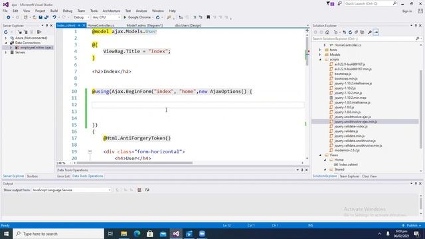Open the Mail app from the taskbar
Screen dimensions: 425x239
[163, 234]
